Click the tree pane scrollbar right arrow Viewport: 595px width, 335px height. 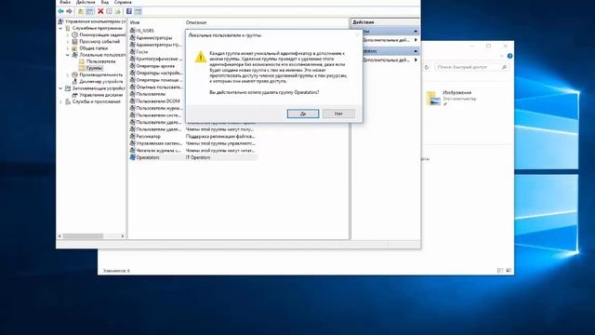click(x=122, y=235)
